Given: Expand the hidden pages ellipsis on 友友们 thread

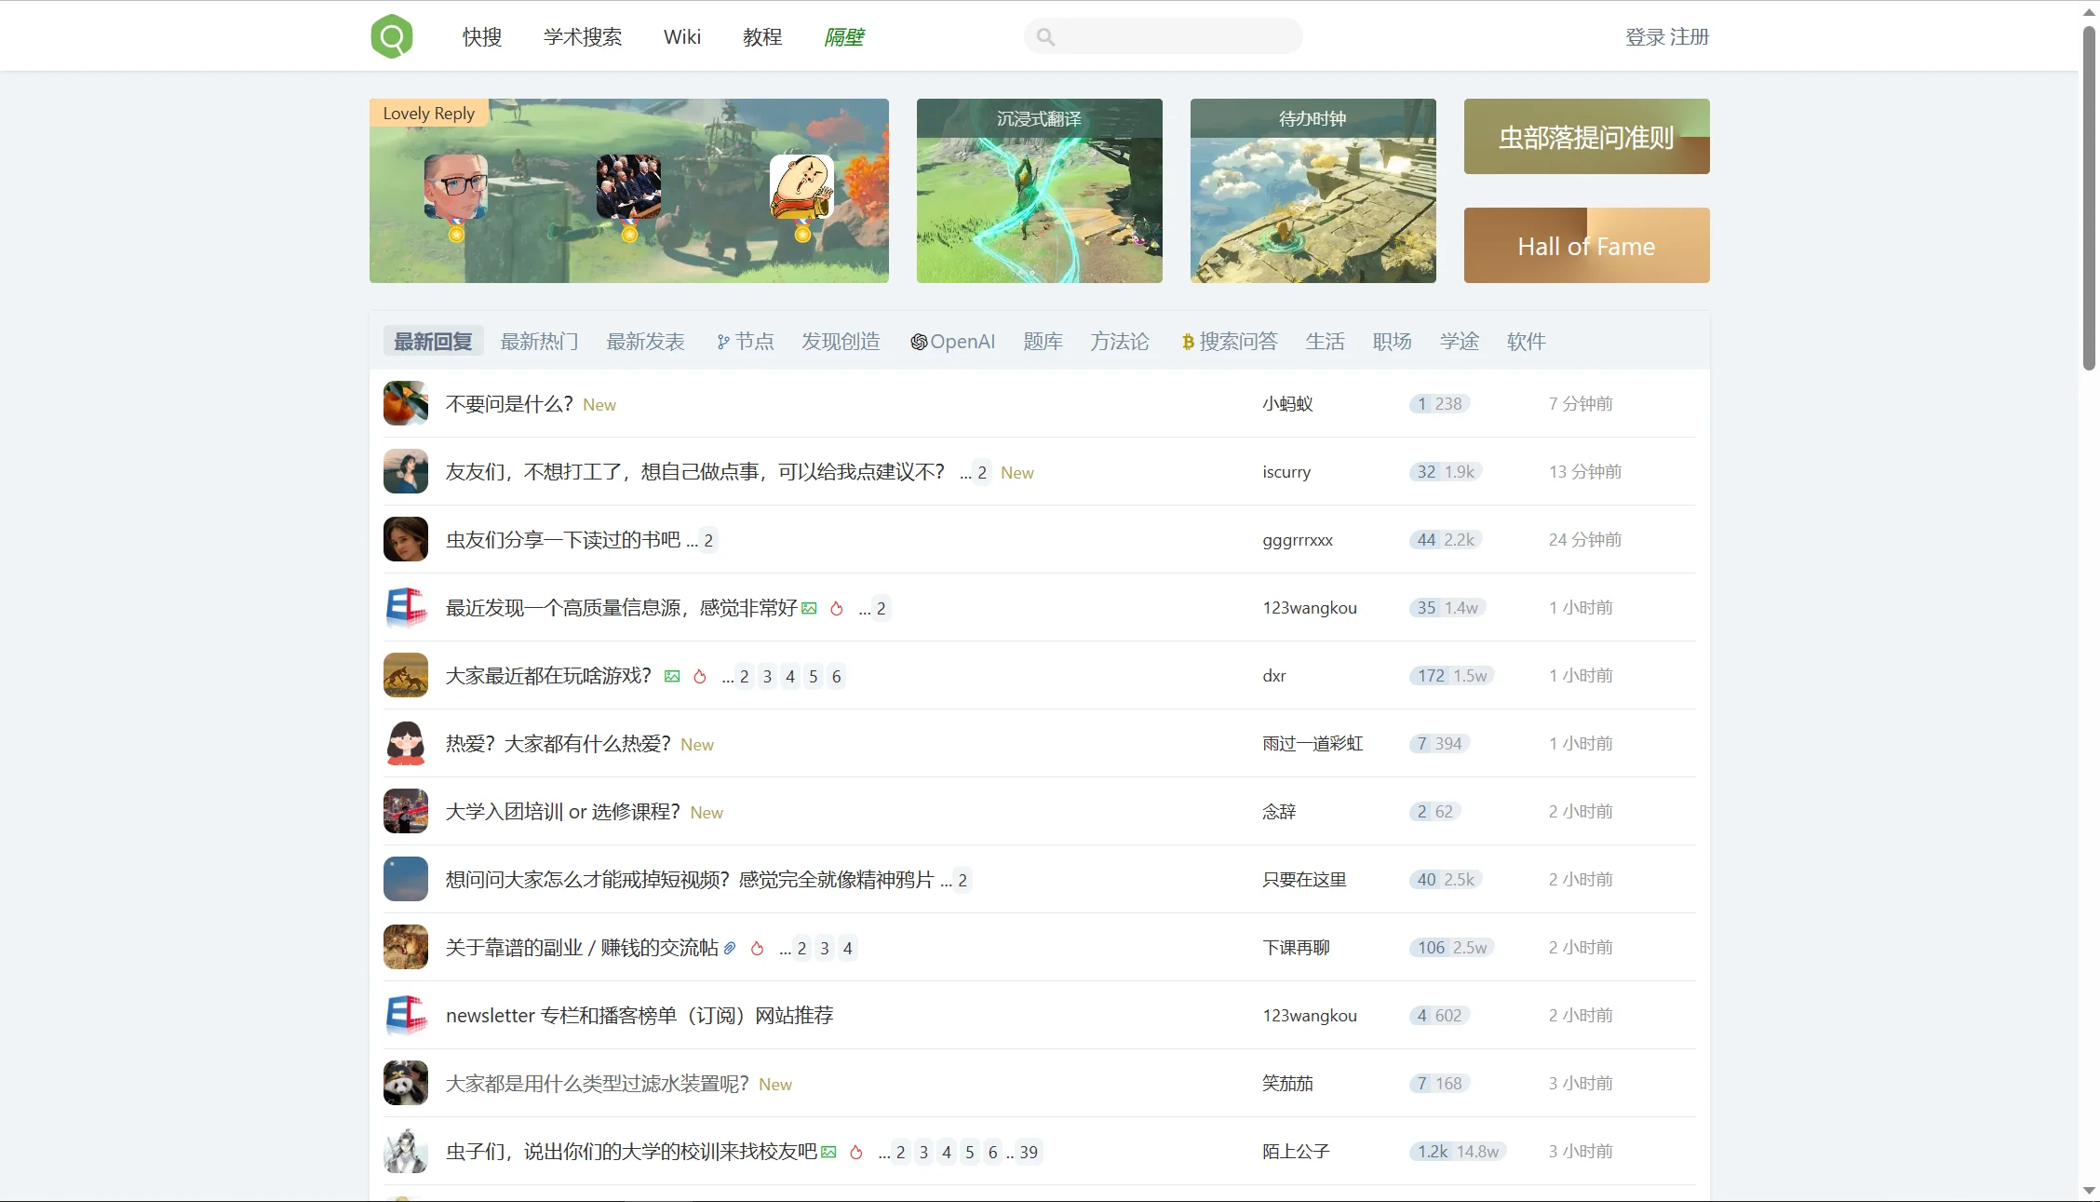Looking at the screenshot, I should coord(965,472).
